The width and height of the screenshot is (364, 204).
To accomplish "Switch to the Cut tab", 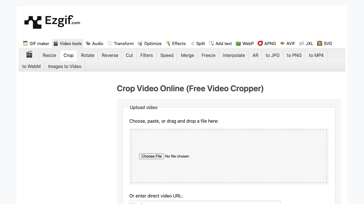I will [x=129, y=55].
